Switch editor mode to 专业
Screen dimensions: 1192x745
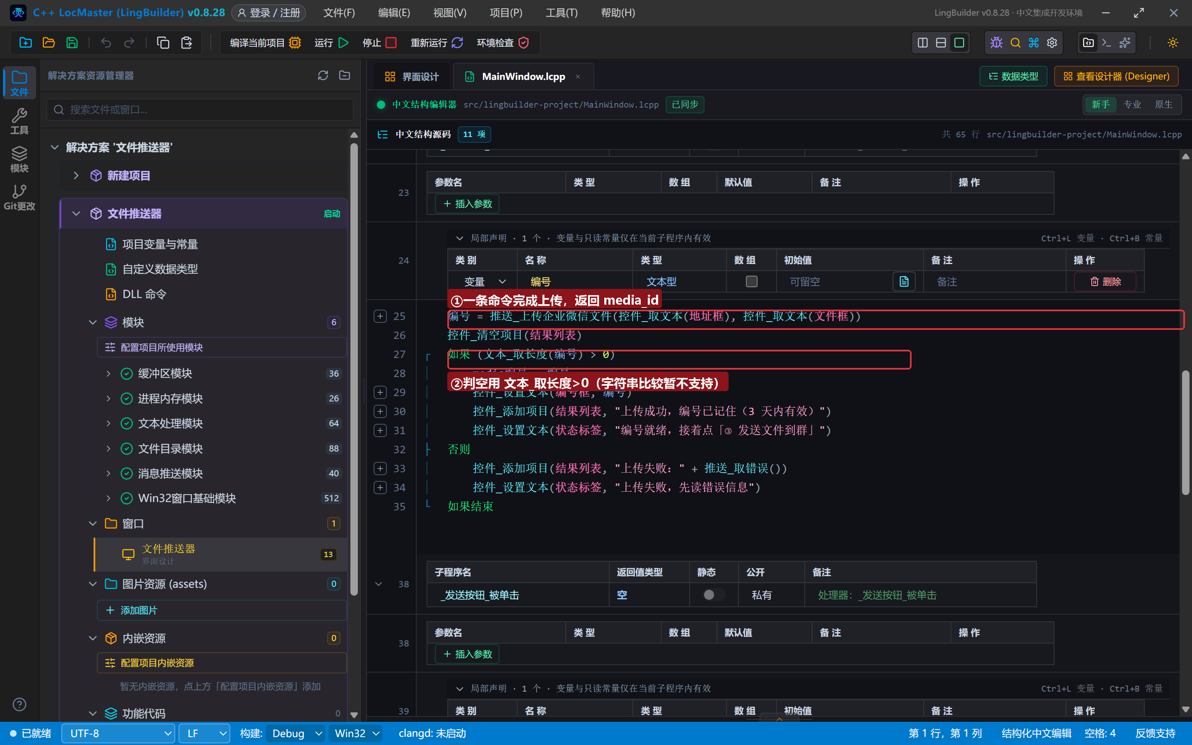click(x=1132, y=104)
